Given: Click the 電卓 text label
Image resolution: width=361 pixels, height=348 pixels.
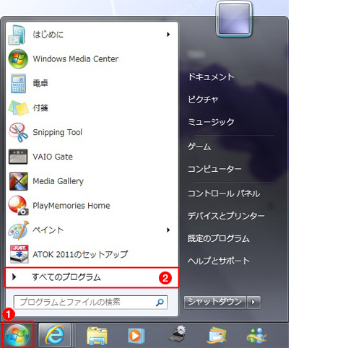Looking at the screenshot, I should click(40, 84).
